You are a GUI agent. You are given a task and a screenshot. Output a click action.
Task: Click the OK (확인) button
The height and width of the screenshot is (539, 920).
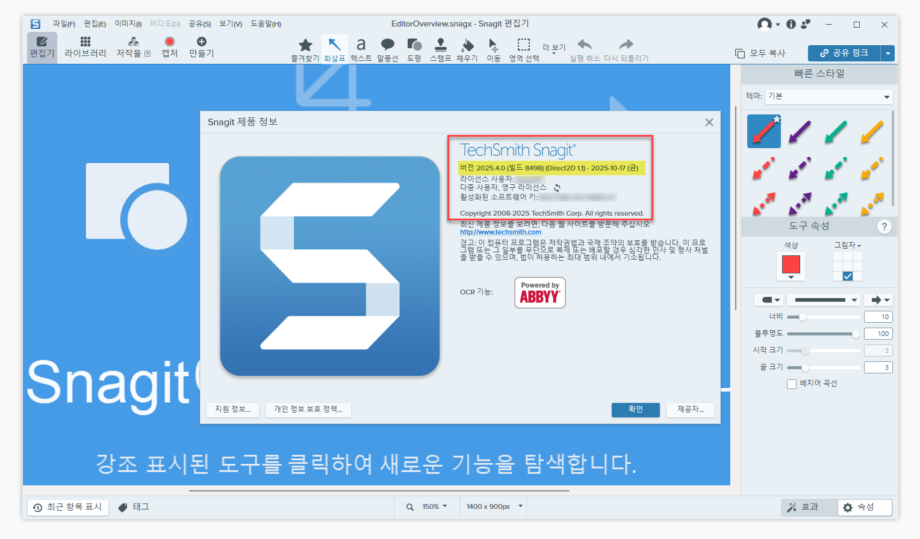636,410
